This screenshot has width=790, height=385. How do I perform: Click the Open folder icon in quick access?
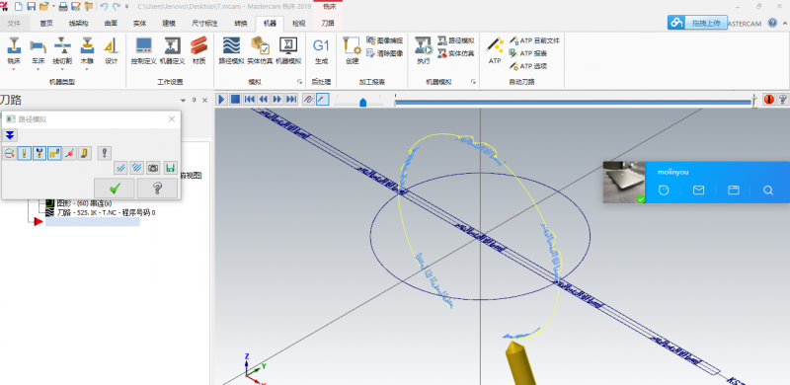(43, 7)
